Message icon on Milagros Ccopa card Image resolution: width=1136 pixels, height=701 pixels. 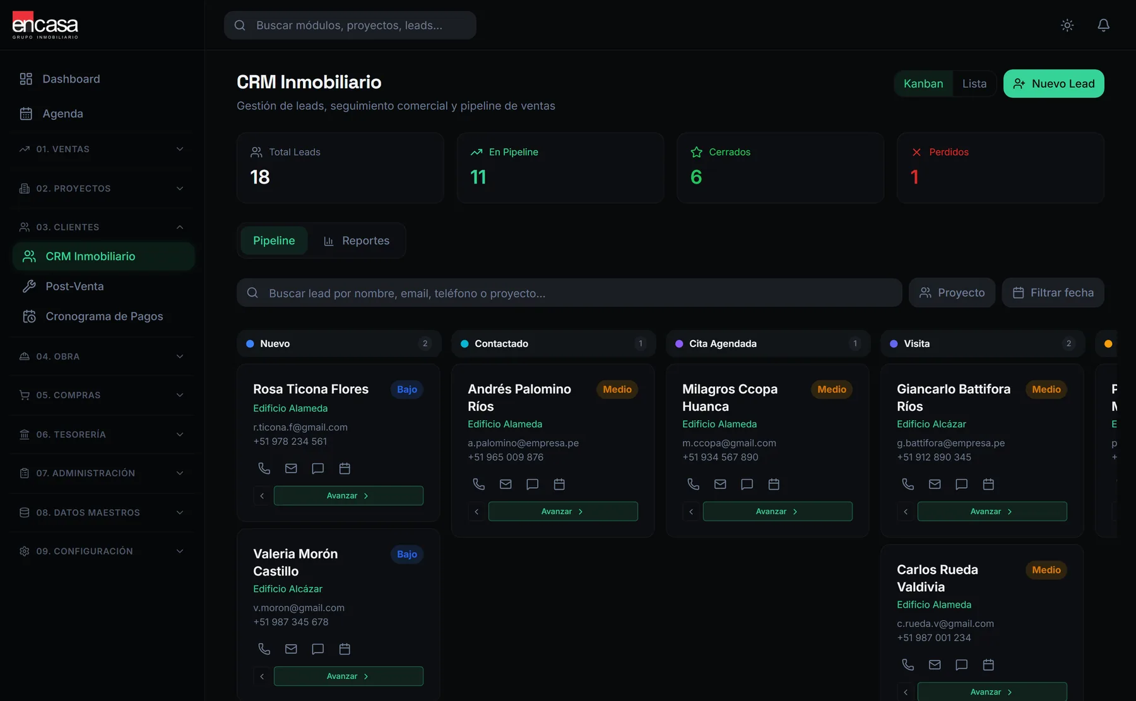point(747,484)
